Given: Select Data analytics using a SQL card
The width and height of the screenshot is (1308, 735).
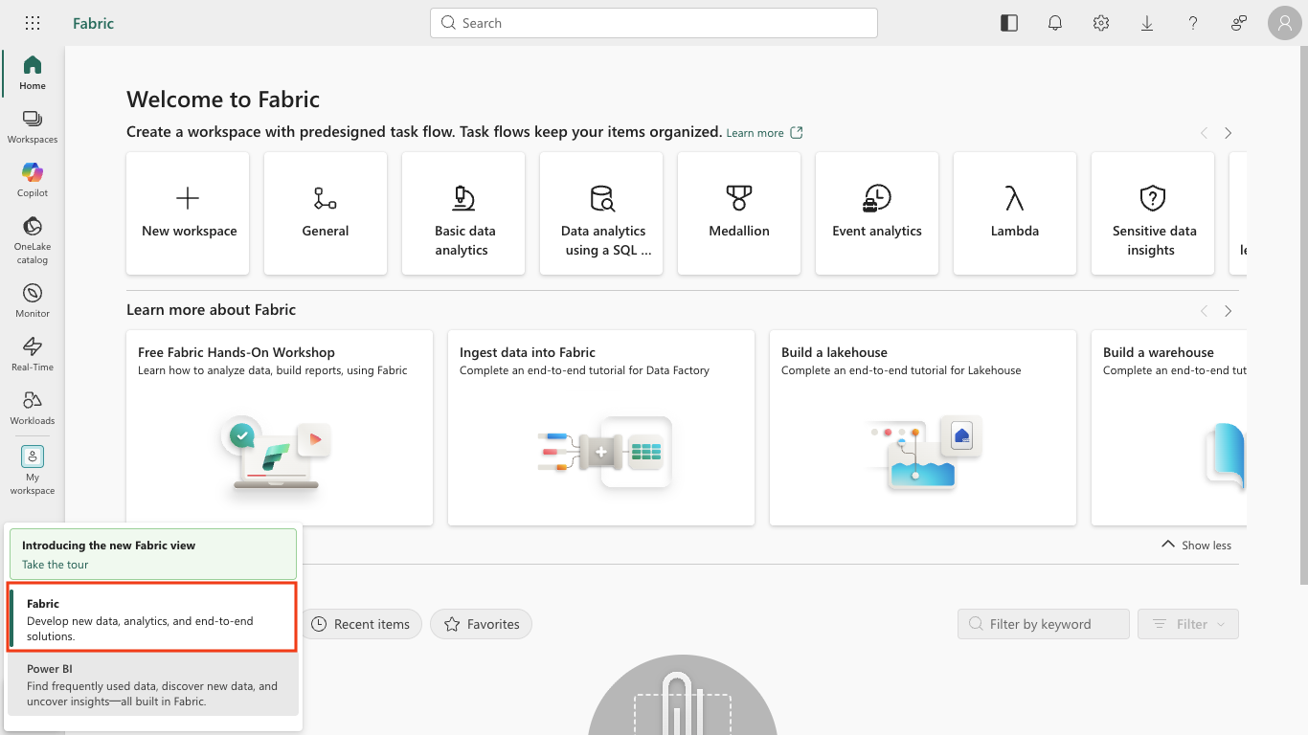Looking at the screenshot, I should pos(601,213).
